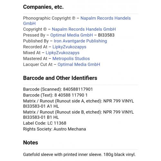
Task: Click the Label Code LC 11368 line
Action: pos(45,123)
